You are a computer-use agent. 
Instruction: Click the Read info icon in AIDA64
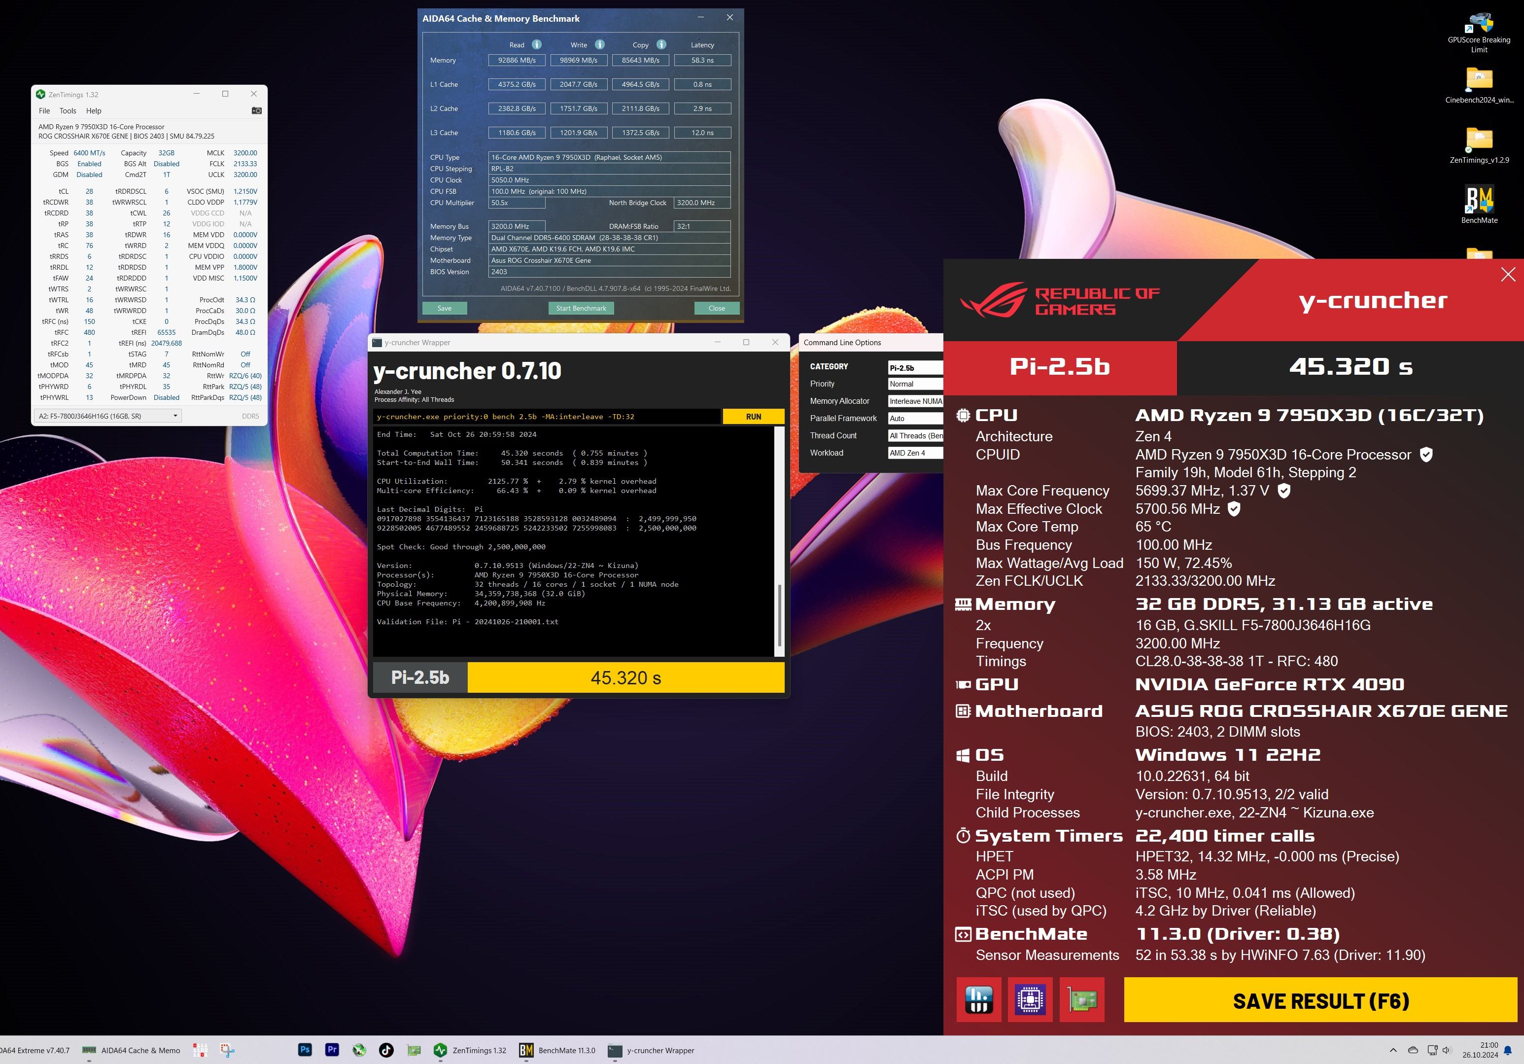[536, 44]
